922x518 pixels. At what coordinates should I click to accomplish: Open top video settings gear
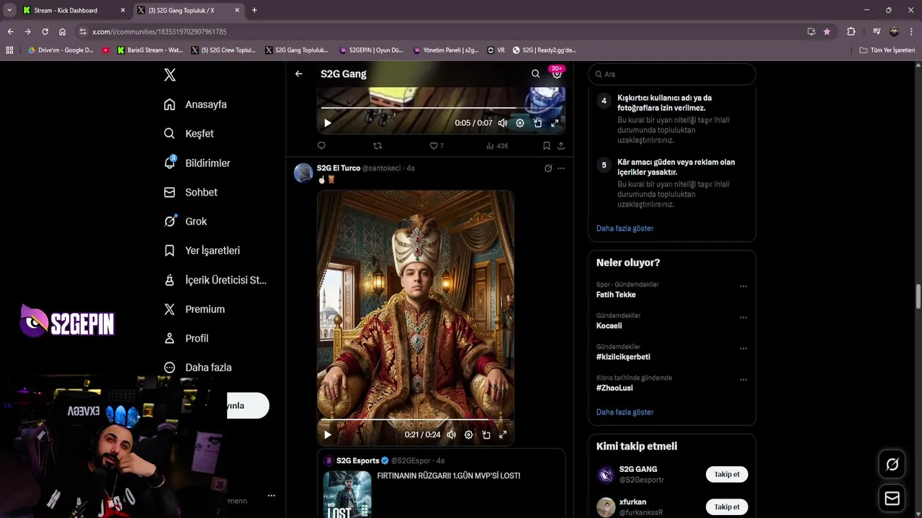tap(520, 123)
